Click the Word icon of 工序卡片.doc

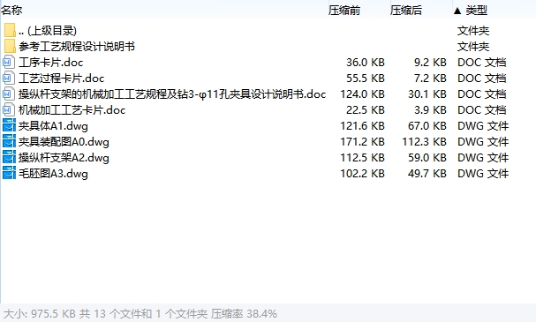pos(9,62)
